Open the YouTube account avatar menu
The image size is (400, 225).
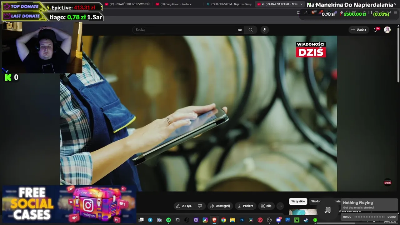pyautogui.click(x=387, y=30)
